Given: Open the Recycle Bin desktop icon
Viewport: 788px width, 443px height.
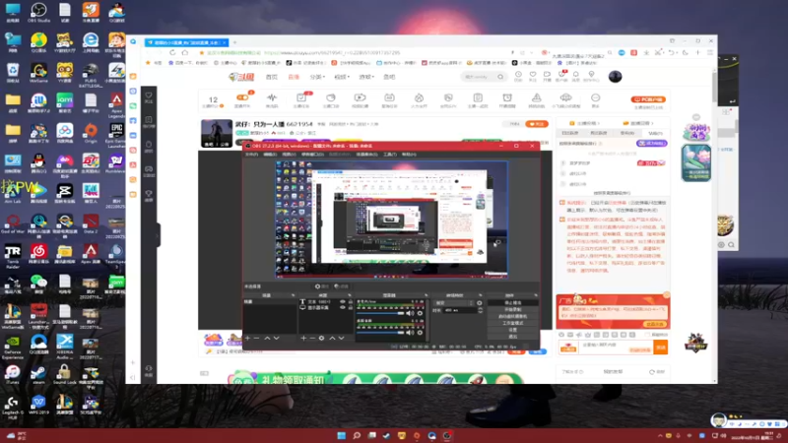Looking at the screenshot, I should click(13, 73).
